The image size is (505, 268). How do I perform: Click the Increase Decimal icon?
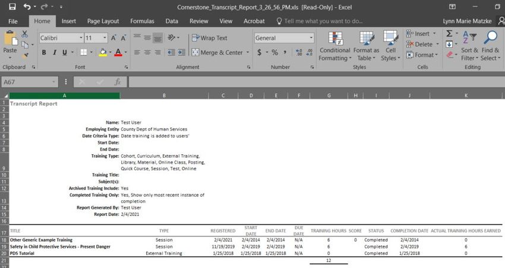point(299,52)
